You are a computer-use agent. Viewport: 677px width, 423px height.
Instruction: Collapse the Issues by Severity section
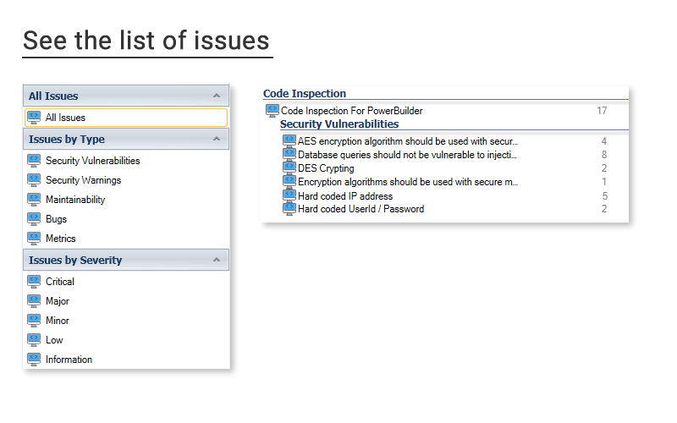pyautogui.click(x=217, y=260)
